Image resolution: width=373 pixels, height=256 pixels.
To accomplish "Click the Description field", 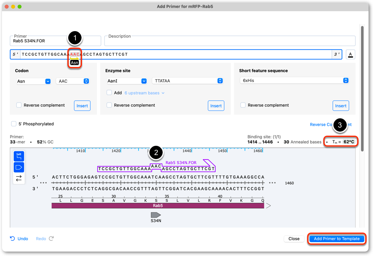I will 230,41.
